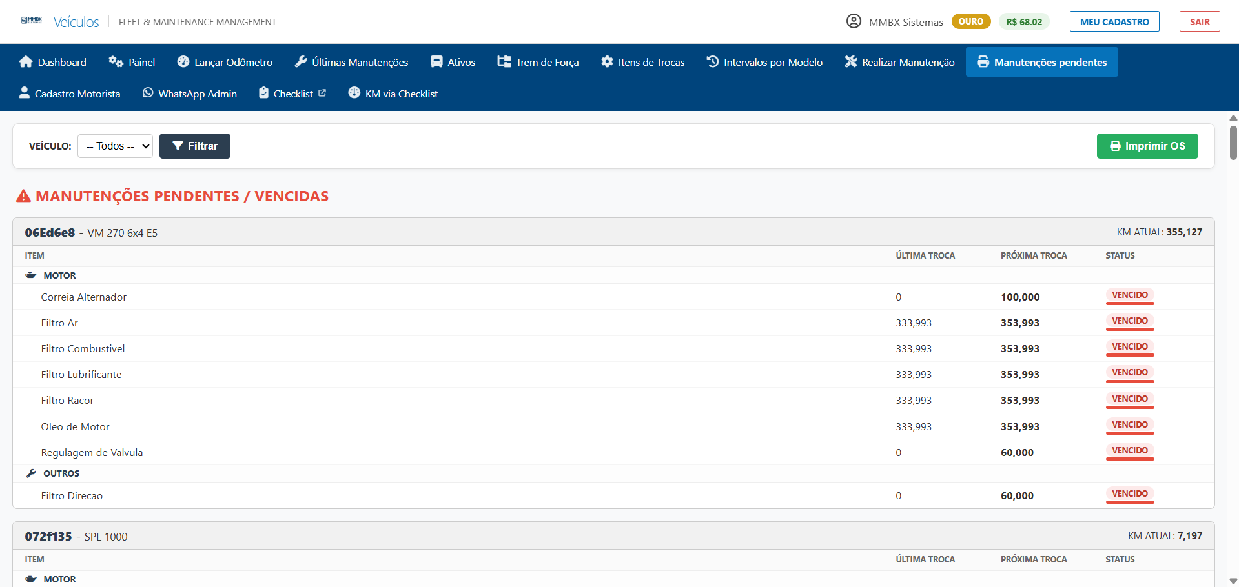
Task: Open Cadastro Motorista page
Action: coord(70,94)
